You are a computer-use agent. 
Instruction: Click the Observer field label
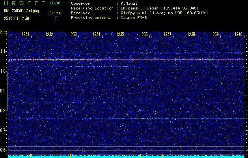tap(80, 3)
